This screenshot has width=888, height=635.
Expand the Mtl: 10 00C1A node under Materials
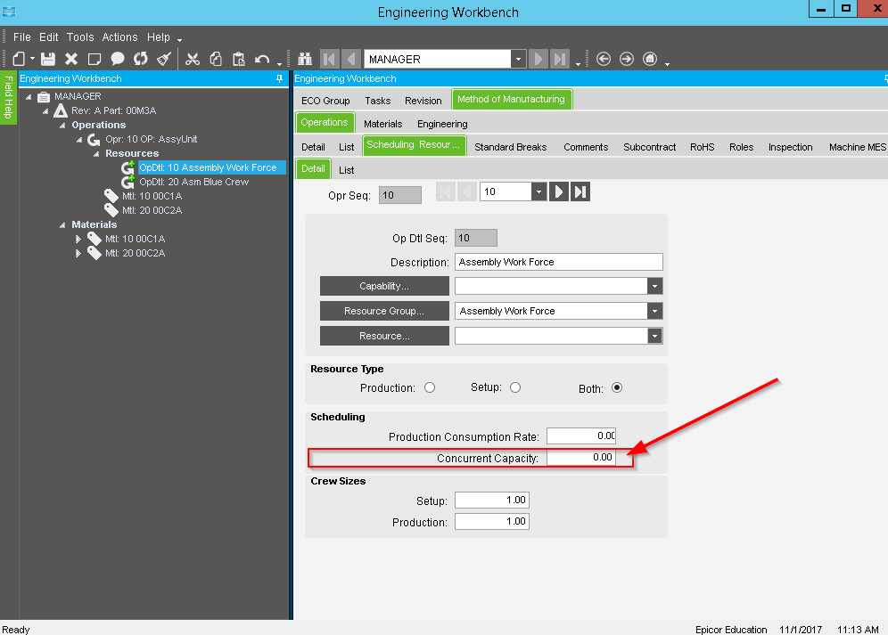pyautogui.click(x=78, y=239)
